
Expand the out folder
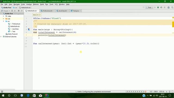4,19
